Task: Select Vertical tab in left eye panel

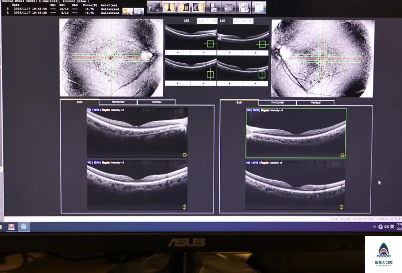Action: pos(157,102)
